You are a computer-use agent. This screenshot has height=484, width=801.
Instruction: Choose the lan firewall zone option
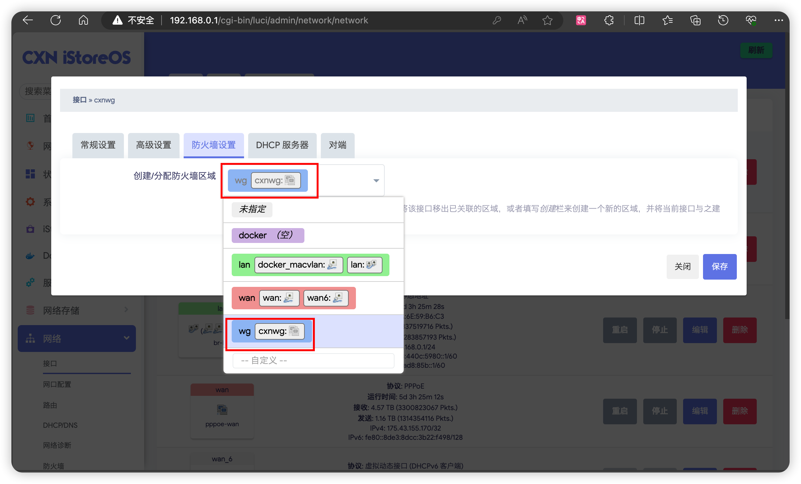(x=314, y=265)
